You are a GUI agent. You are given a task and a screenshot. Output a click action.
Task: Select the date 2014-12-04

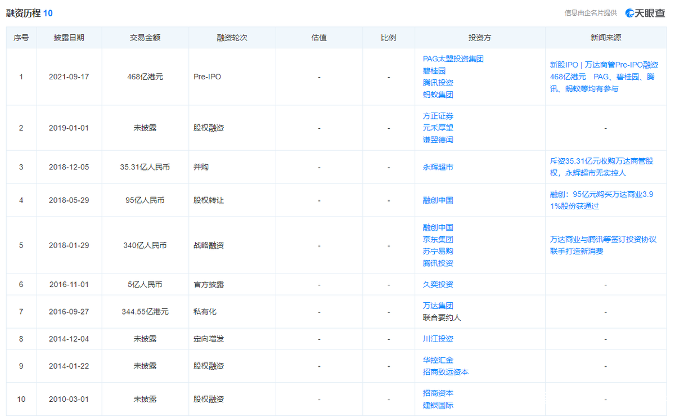[x=69, y=339]
